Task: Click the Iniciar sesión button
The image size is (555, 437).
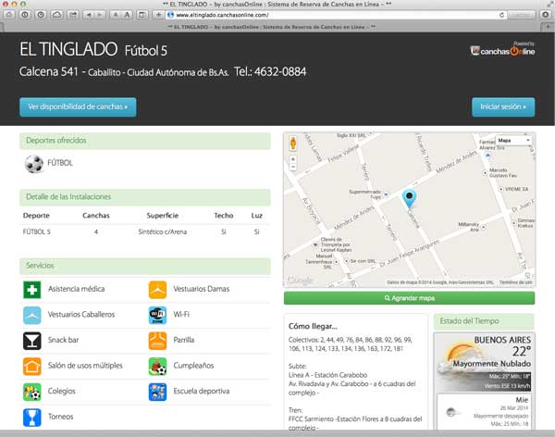Action: point(503,107)
